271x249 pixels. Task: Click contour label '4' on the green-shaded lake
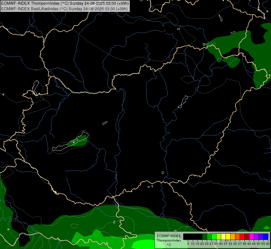click(74, 142)
